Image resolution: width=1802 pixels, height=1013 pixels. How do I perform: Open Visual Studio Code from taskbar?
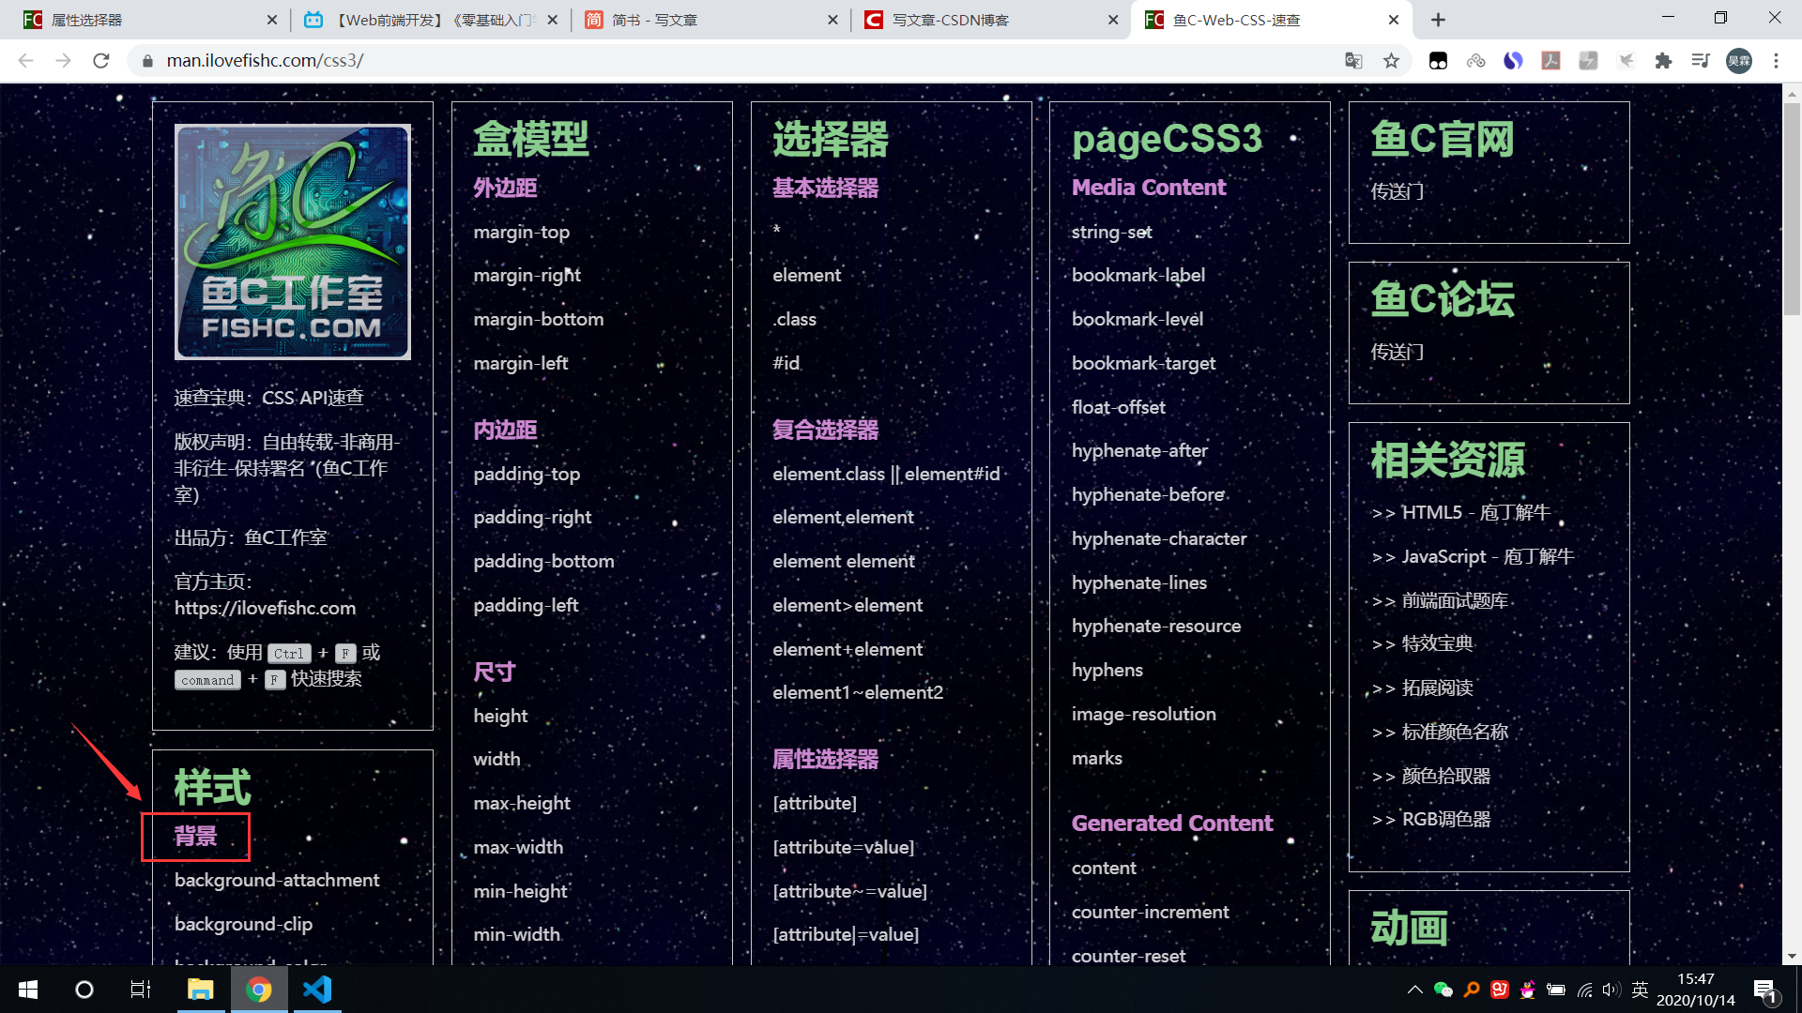pos(317,990)
